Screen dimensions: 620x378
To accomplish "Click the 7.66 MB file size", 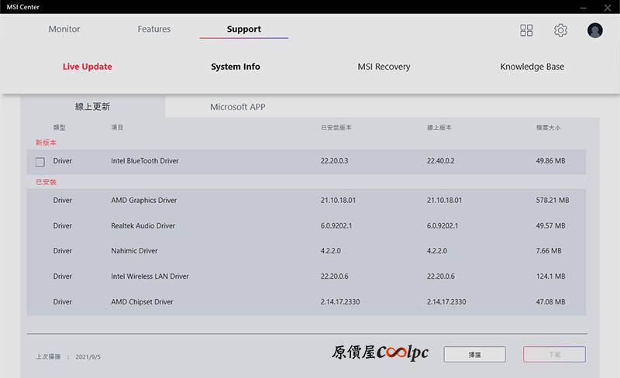I will point(549,251).
